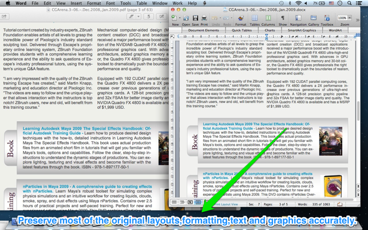The height and width of the screenshot is (230, 368).
Task: Open the Word application menu
Action: click(21, 3)
